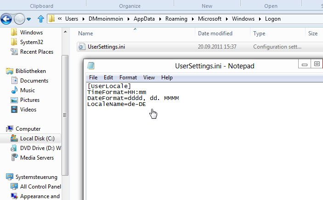Click the Music note icon

click(x=14, y=90)
